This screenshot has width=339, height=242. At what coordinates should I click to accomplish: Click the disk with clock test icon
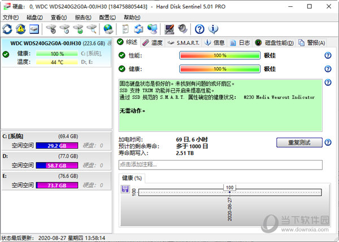click(x=64, y=29)
